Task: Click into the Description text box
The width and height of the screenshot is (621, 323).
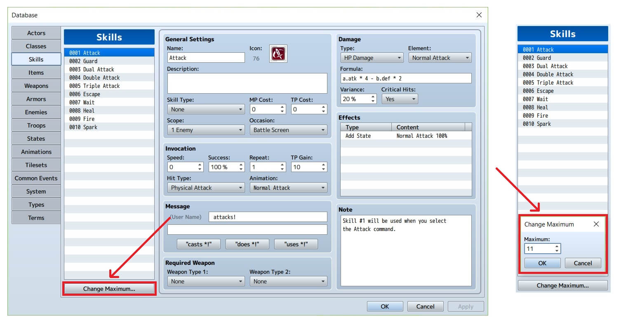Action: point(247,83)
